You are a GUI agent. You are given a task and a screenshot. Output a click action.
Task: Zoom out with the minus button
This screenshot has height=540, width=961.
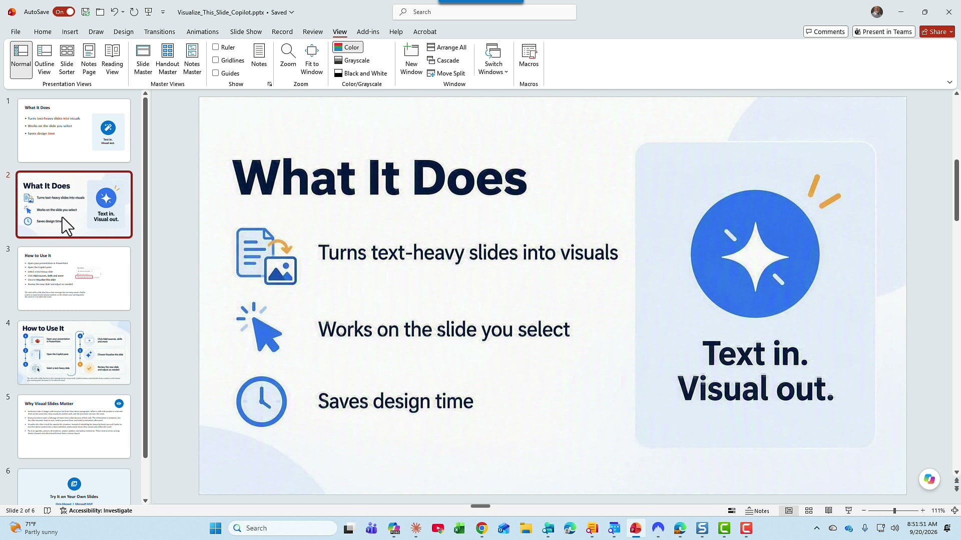pyautogui.click(x=864, y=510)
